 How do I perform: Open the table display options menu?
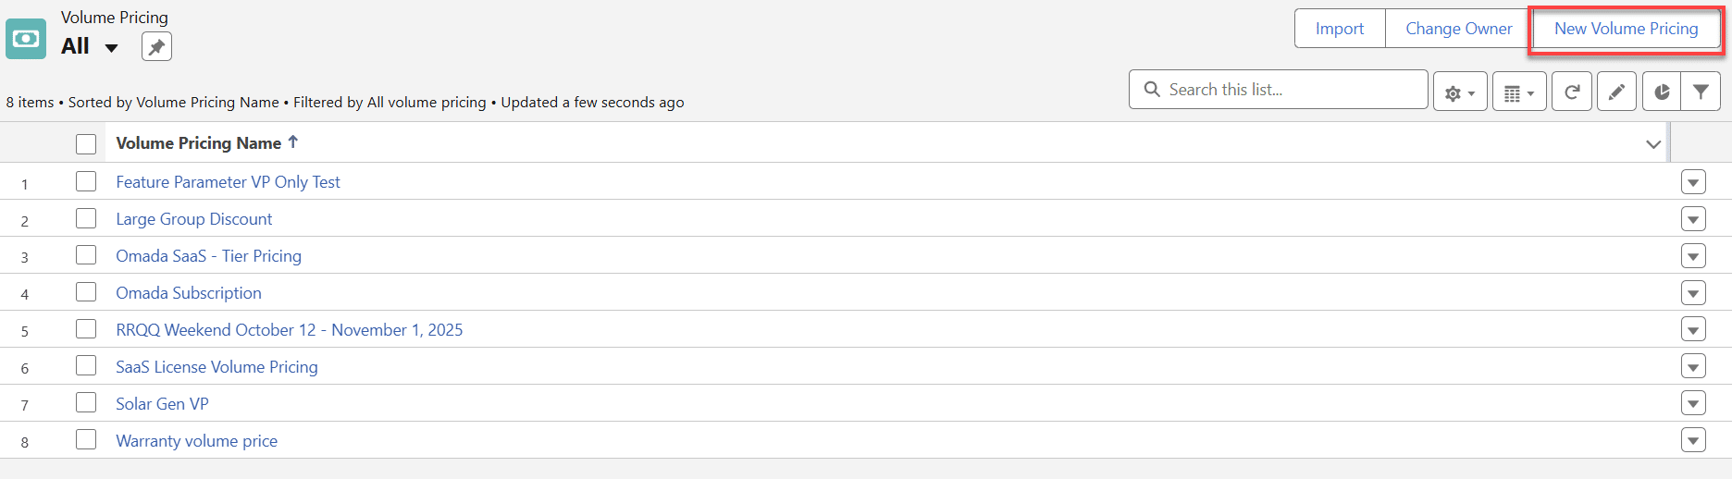pos(1518,92)
